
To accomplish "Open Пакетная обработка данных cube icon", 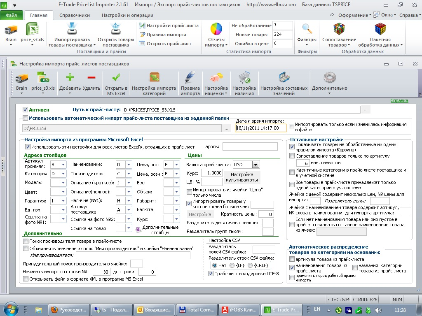I will point(380,29).
